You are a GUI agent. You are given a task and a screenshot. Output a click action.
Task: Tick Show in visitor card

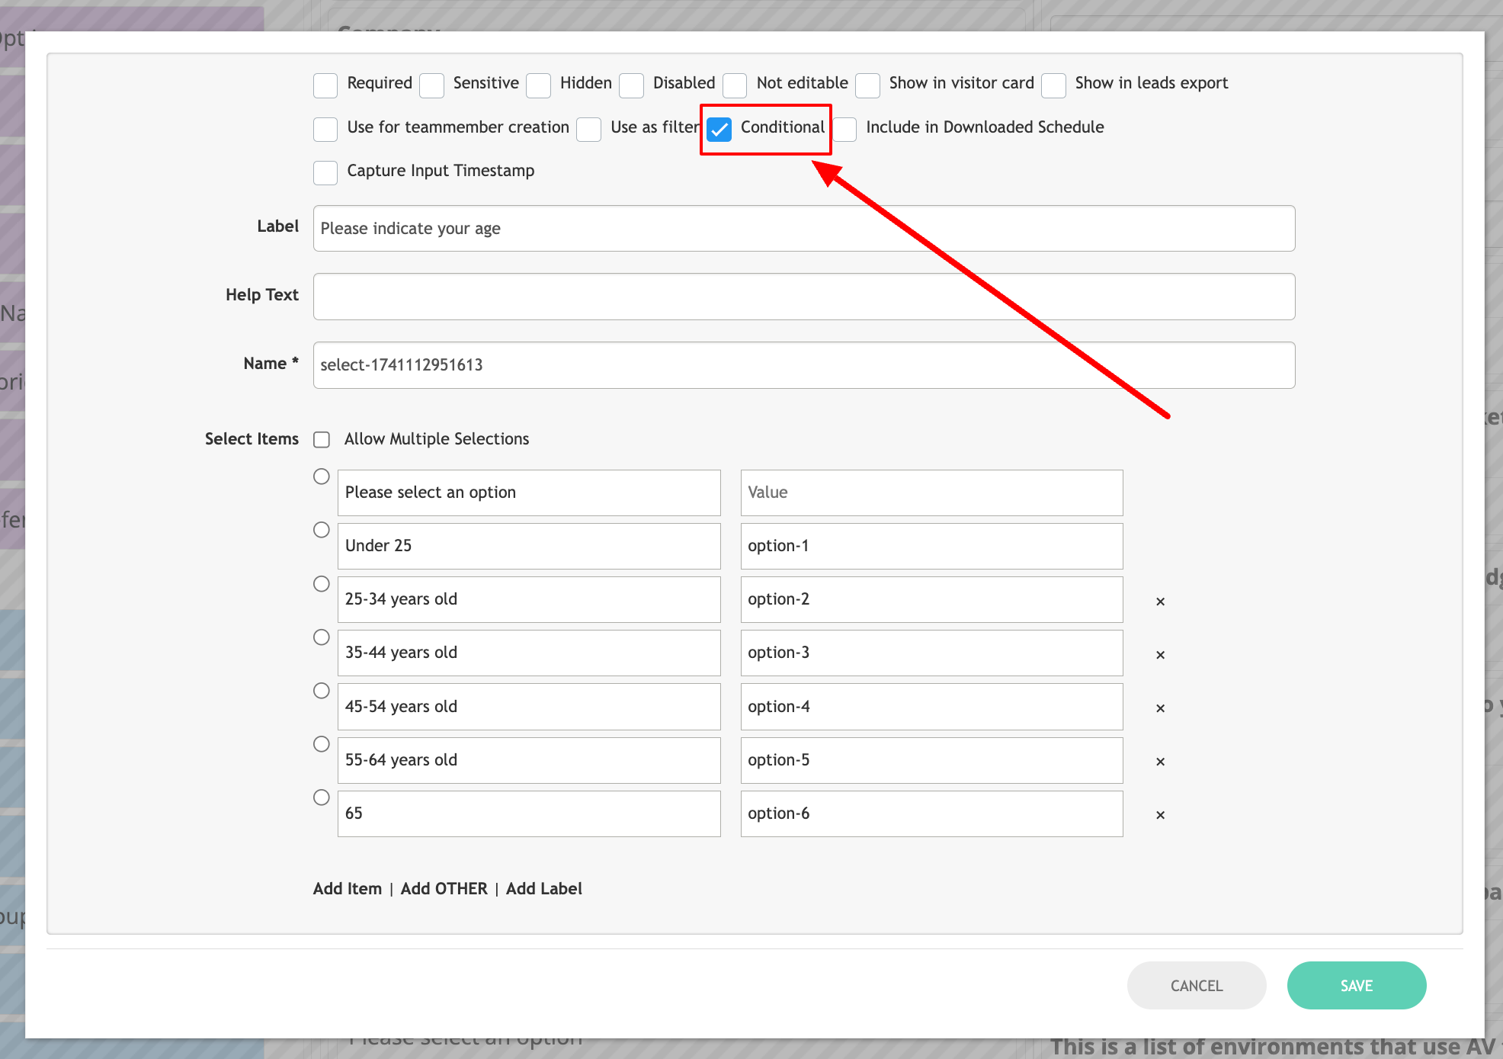867,85
